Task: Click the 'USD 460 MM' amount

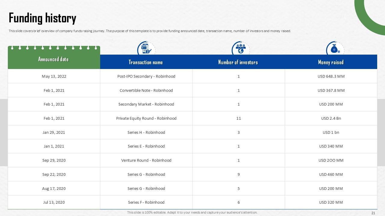Action: 331,174
